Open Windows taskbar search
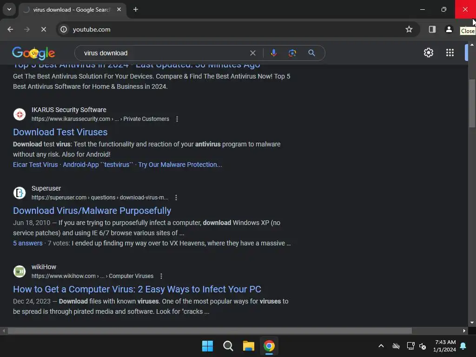The image size is (476, 357). 228,346
